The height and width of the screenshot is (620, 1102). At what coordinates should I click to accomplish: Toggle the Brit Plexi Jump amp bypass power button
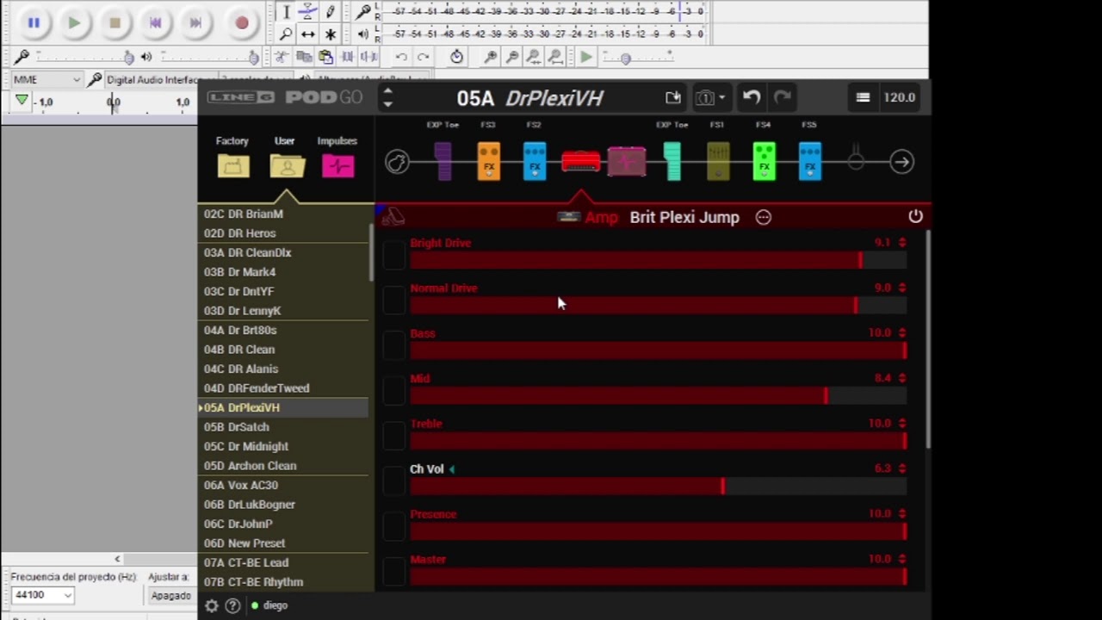click(x=915, y=217)
